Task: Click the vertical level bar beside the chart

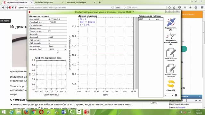Action: [136, 53]
